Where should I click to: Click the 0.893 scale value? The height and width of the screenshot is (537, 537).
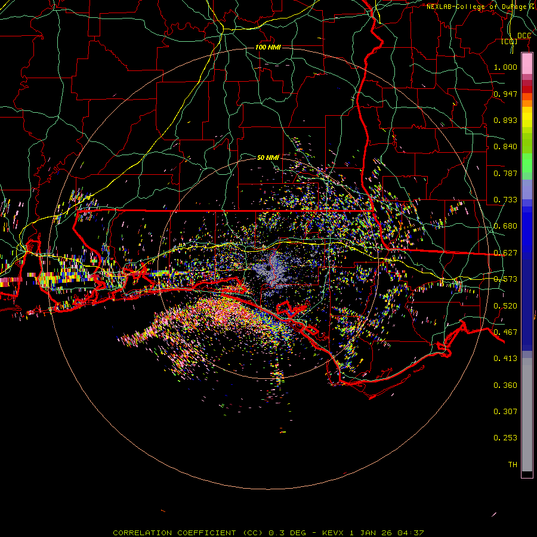505,120
